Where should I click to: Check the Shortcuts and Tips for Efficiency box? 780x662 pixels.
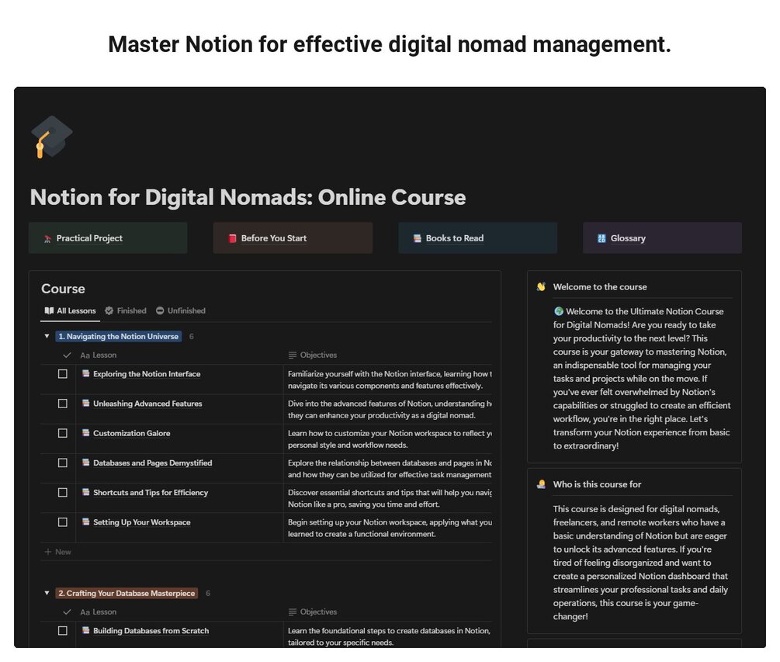pos(63,492)
